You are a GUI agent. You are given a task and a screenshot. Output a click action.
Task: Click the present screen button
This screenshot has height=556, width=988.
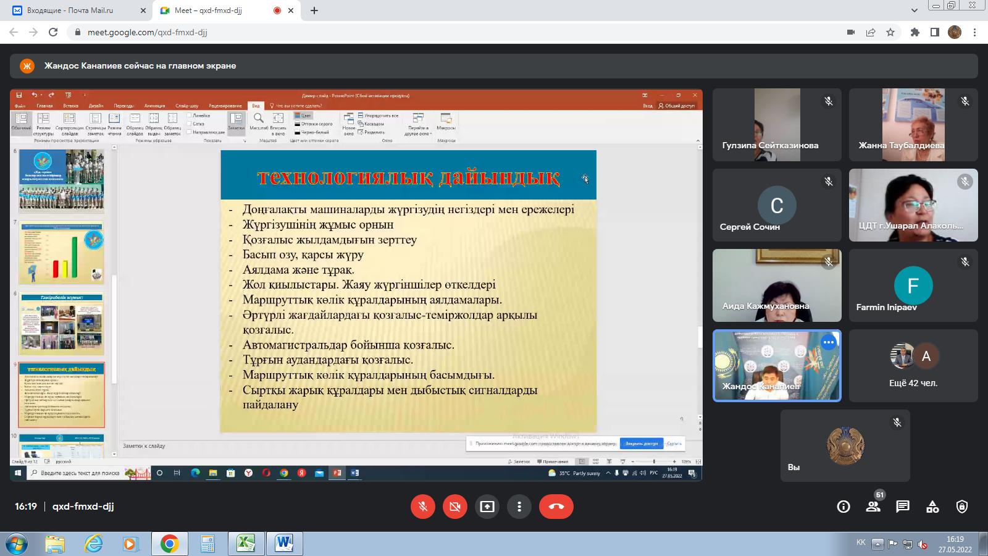click(x=487, y=507)
